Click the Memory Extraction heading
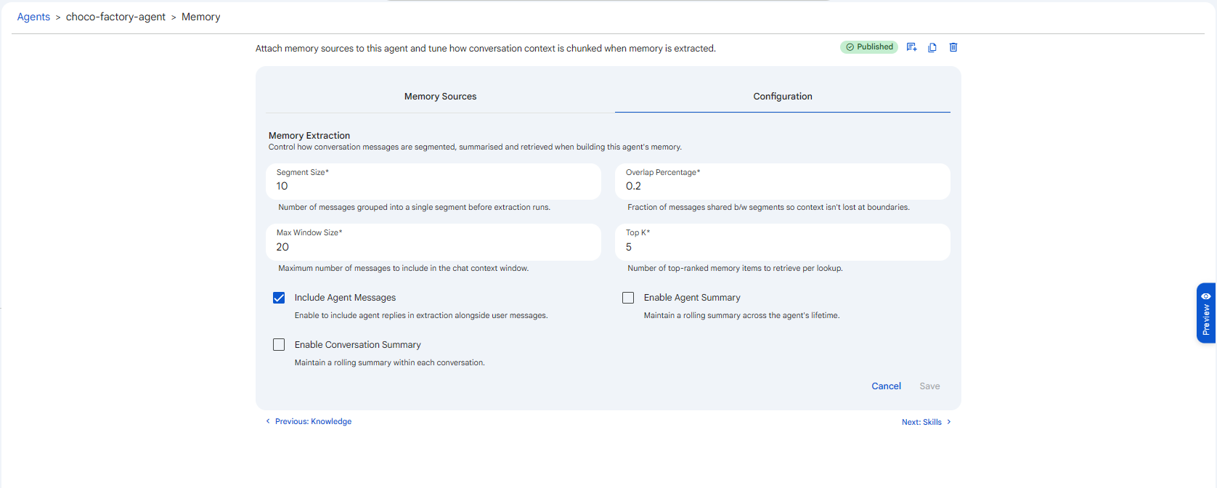This screenshot has width=1217, height=488. pos(309,136)
